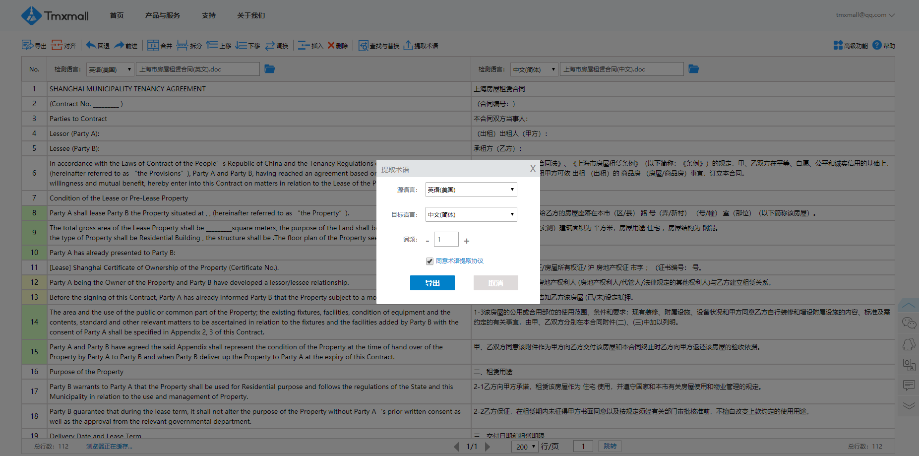
Task: Open the 产品与服务 menu item
Action: coord(163,15)
